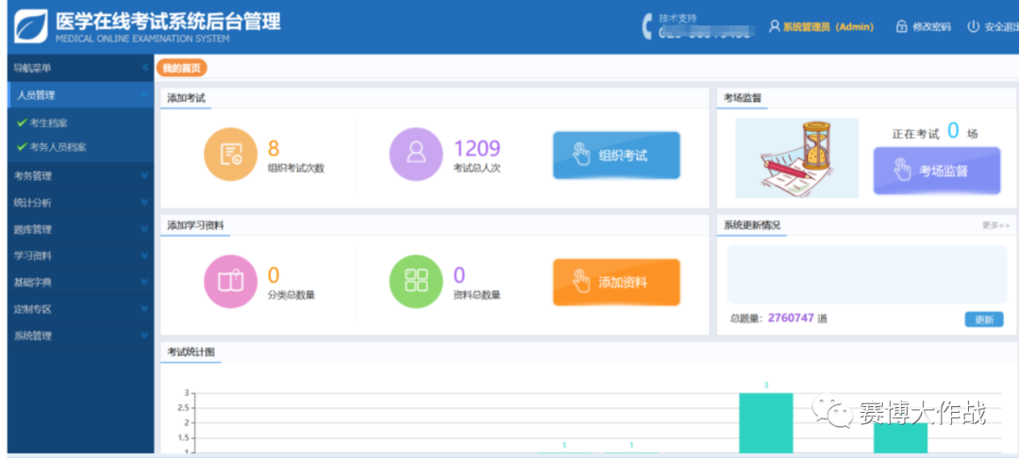Screen dimensions: 1019x458
Task: Select the 我的首页 tab
Action: click(x=181, y=68)
